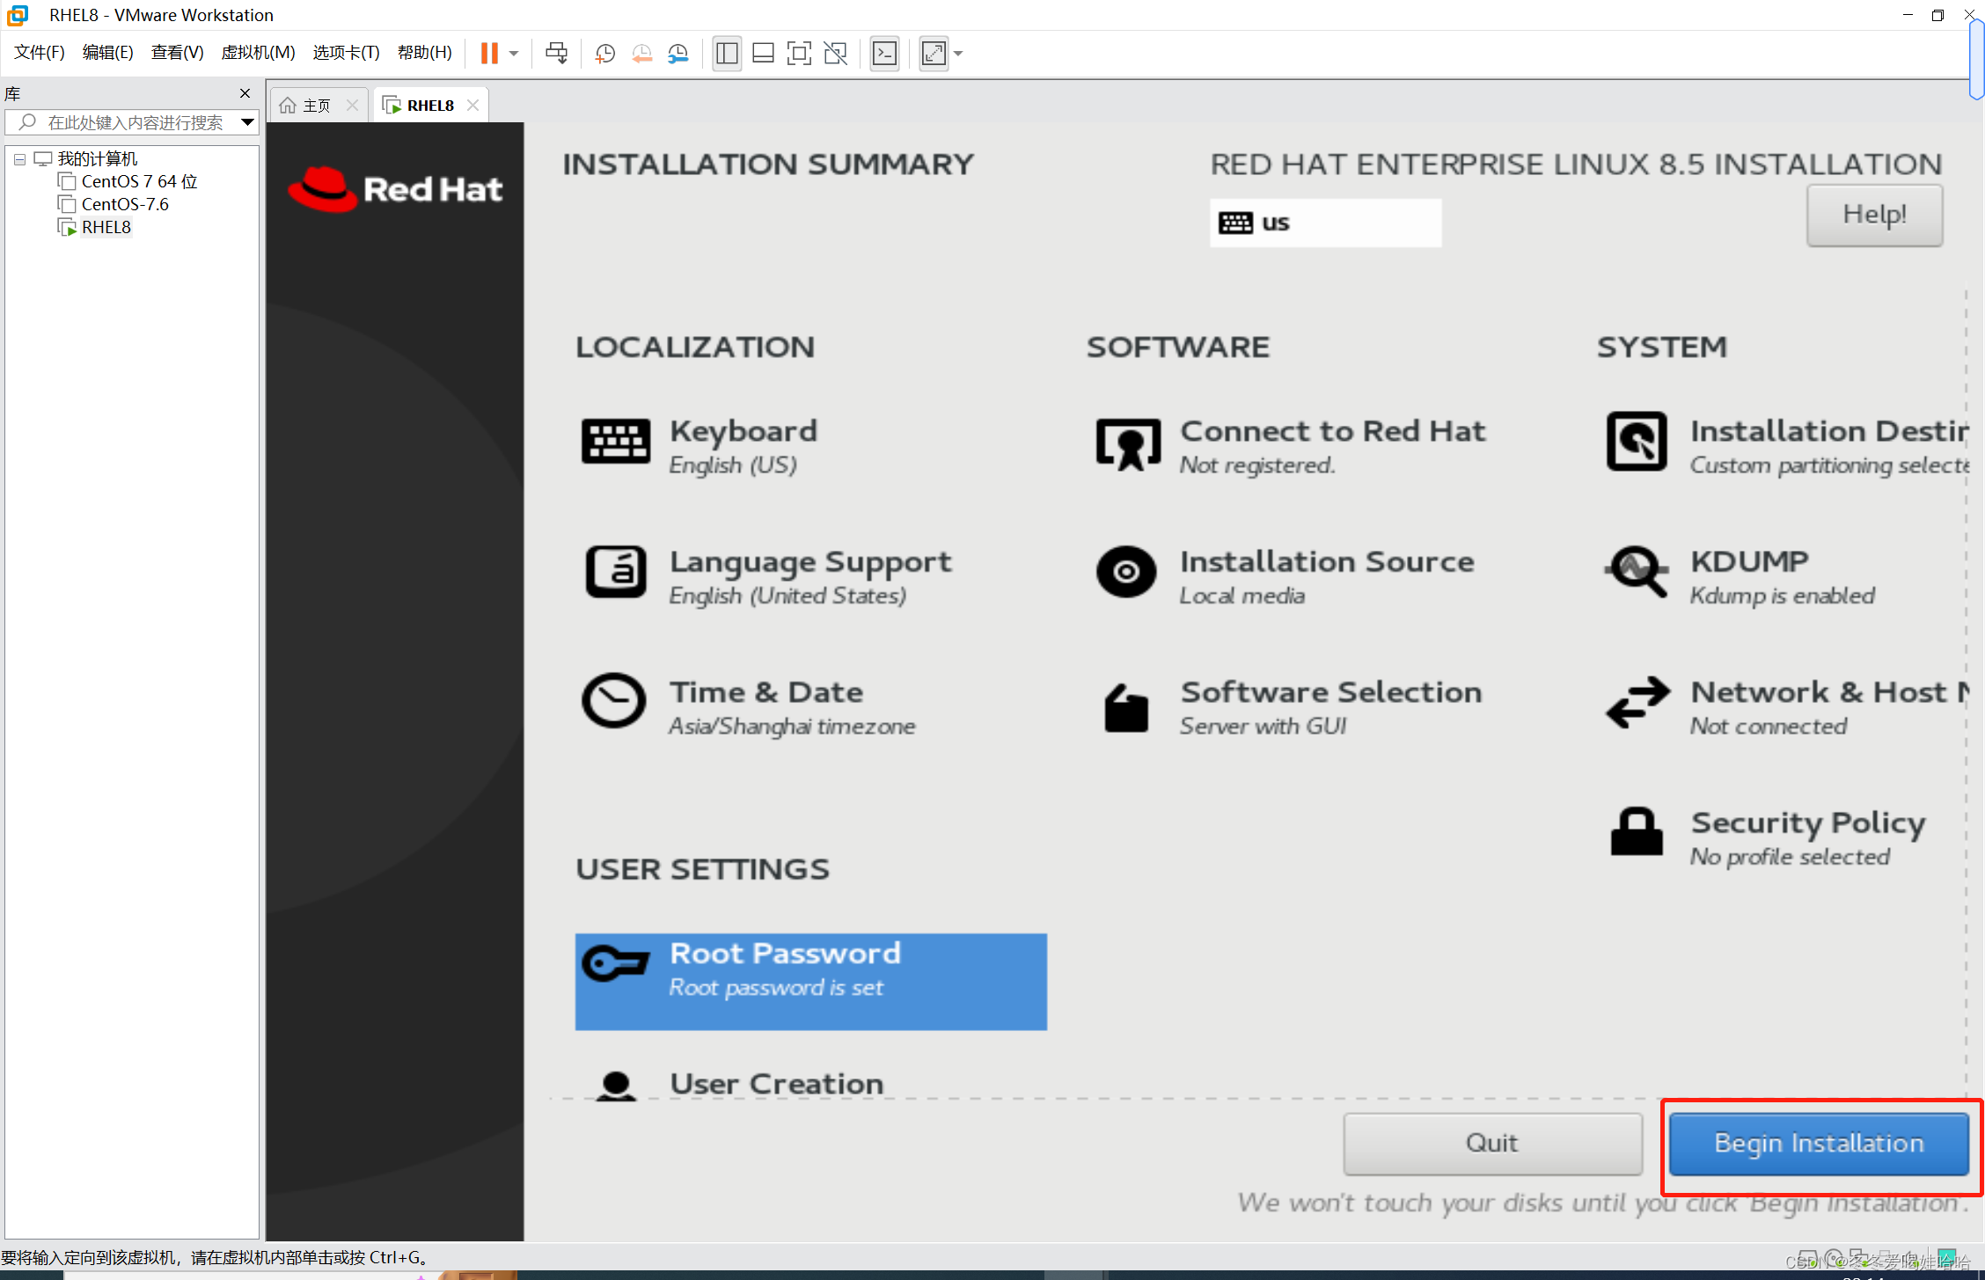The width and height of the screenshot is (1985, 1280).
Task: Click Software Selection Server with GUI
Action: [1263, 726]
